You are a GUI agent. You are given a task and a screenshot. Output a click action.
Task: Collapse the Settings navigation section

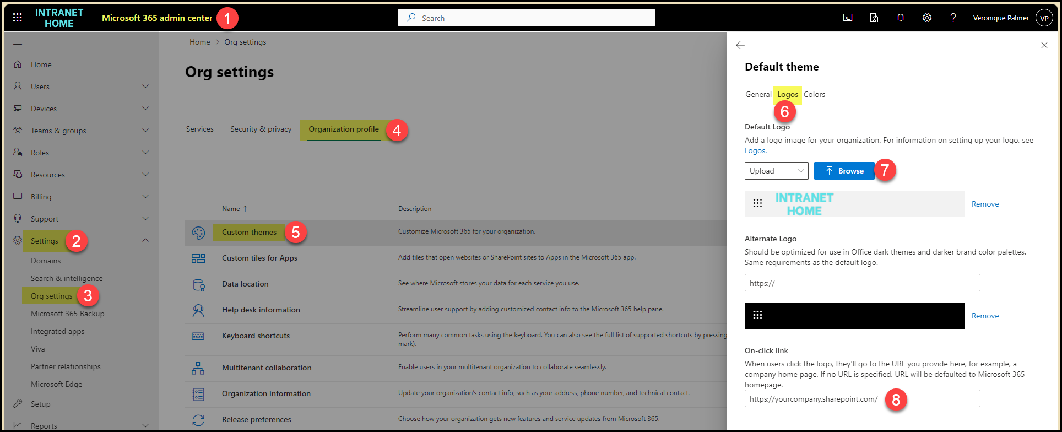[145, 240]
